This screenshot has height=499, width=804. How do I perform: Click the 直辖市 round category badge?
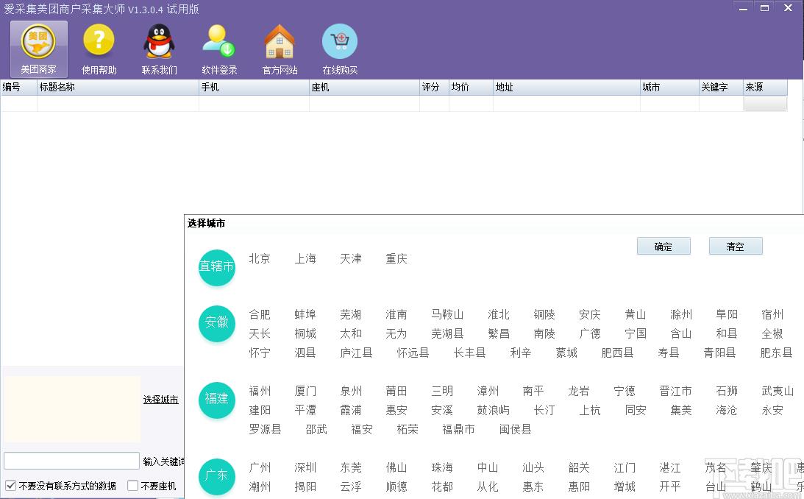pos(216,266)
